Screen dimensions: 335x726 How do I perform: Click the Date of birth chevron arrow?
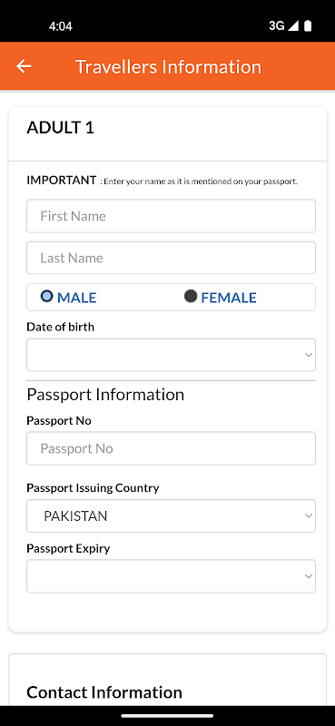(308, 355)
